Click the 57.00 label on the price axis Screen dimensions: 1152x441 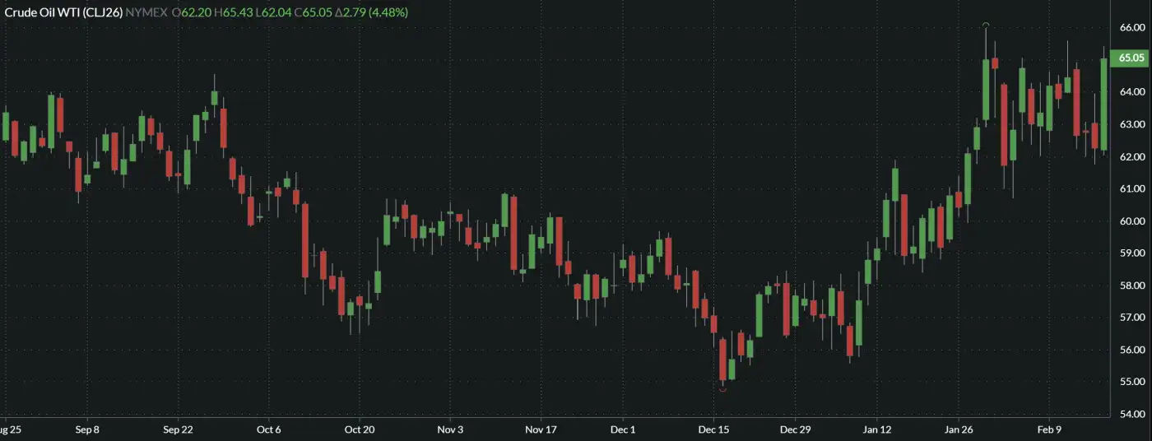pyautogui.click(x=1132, y=317)
